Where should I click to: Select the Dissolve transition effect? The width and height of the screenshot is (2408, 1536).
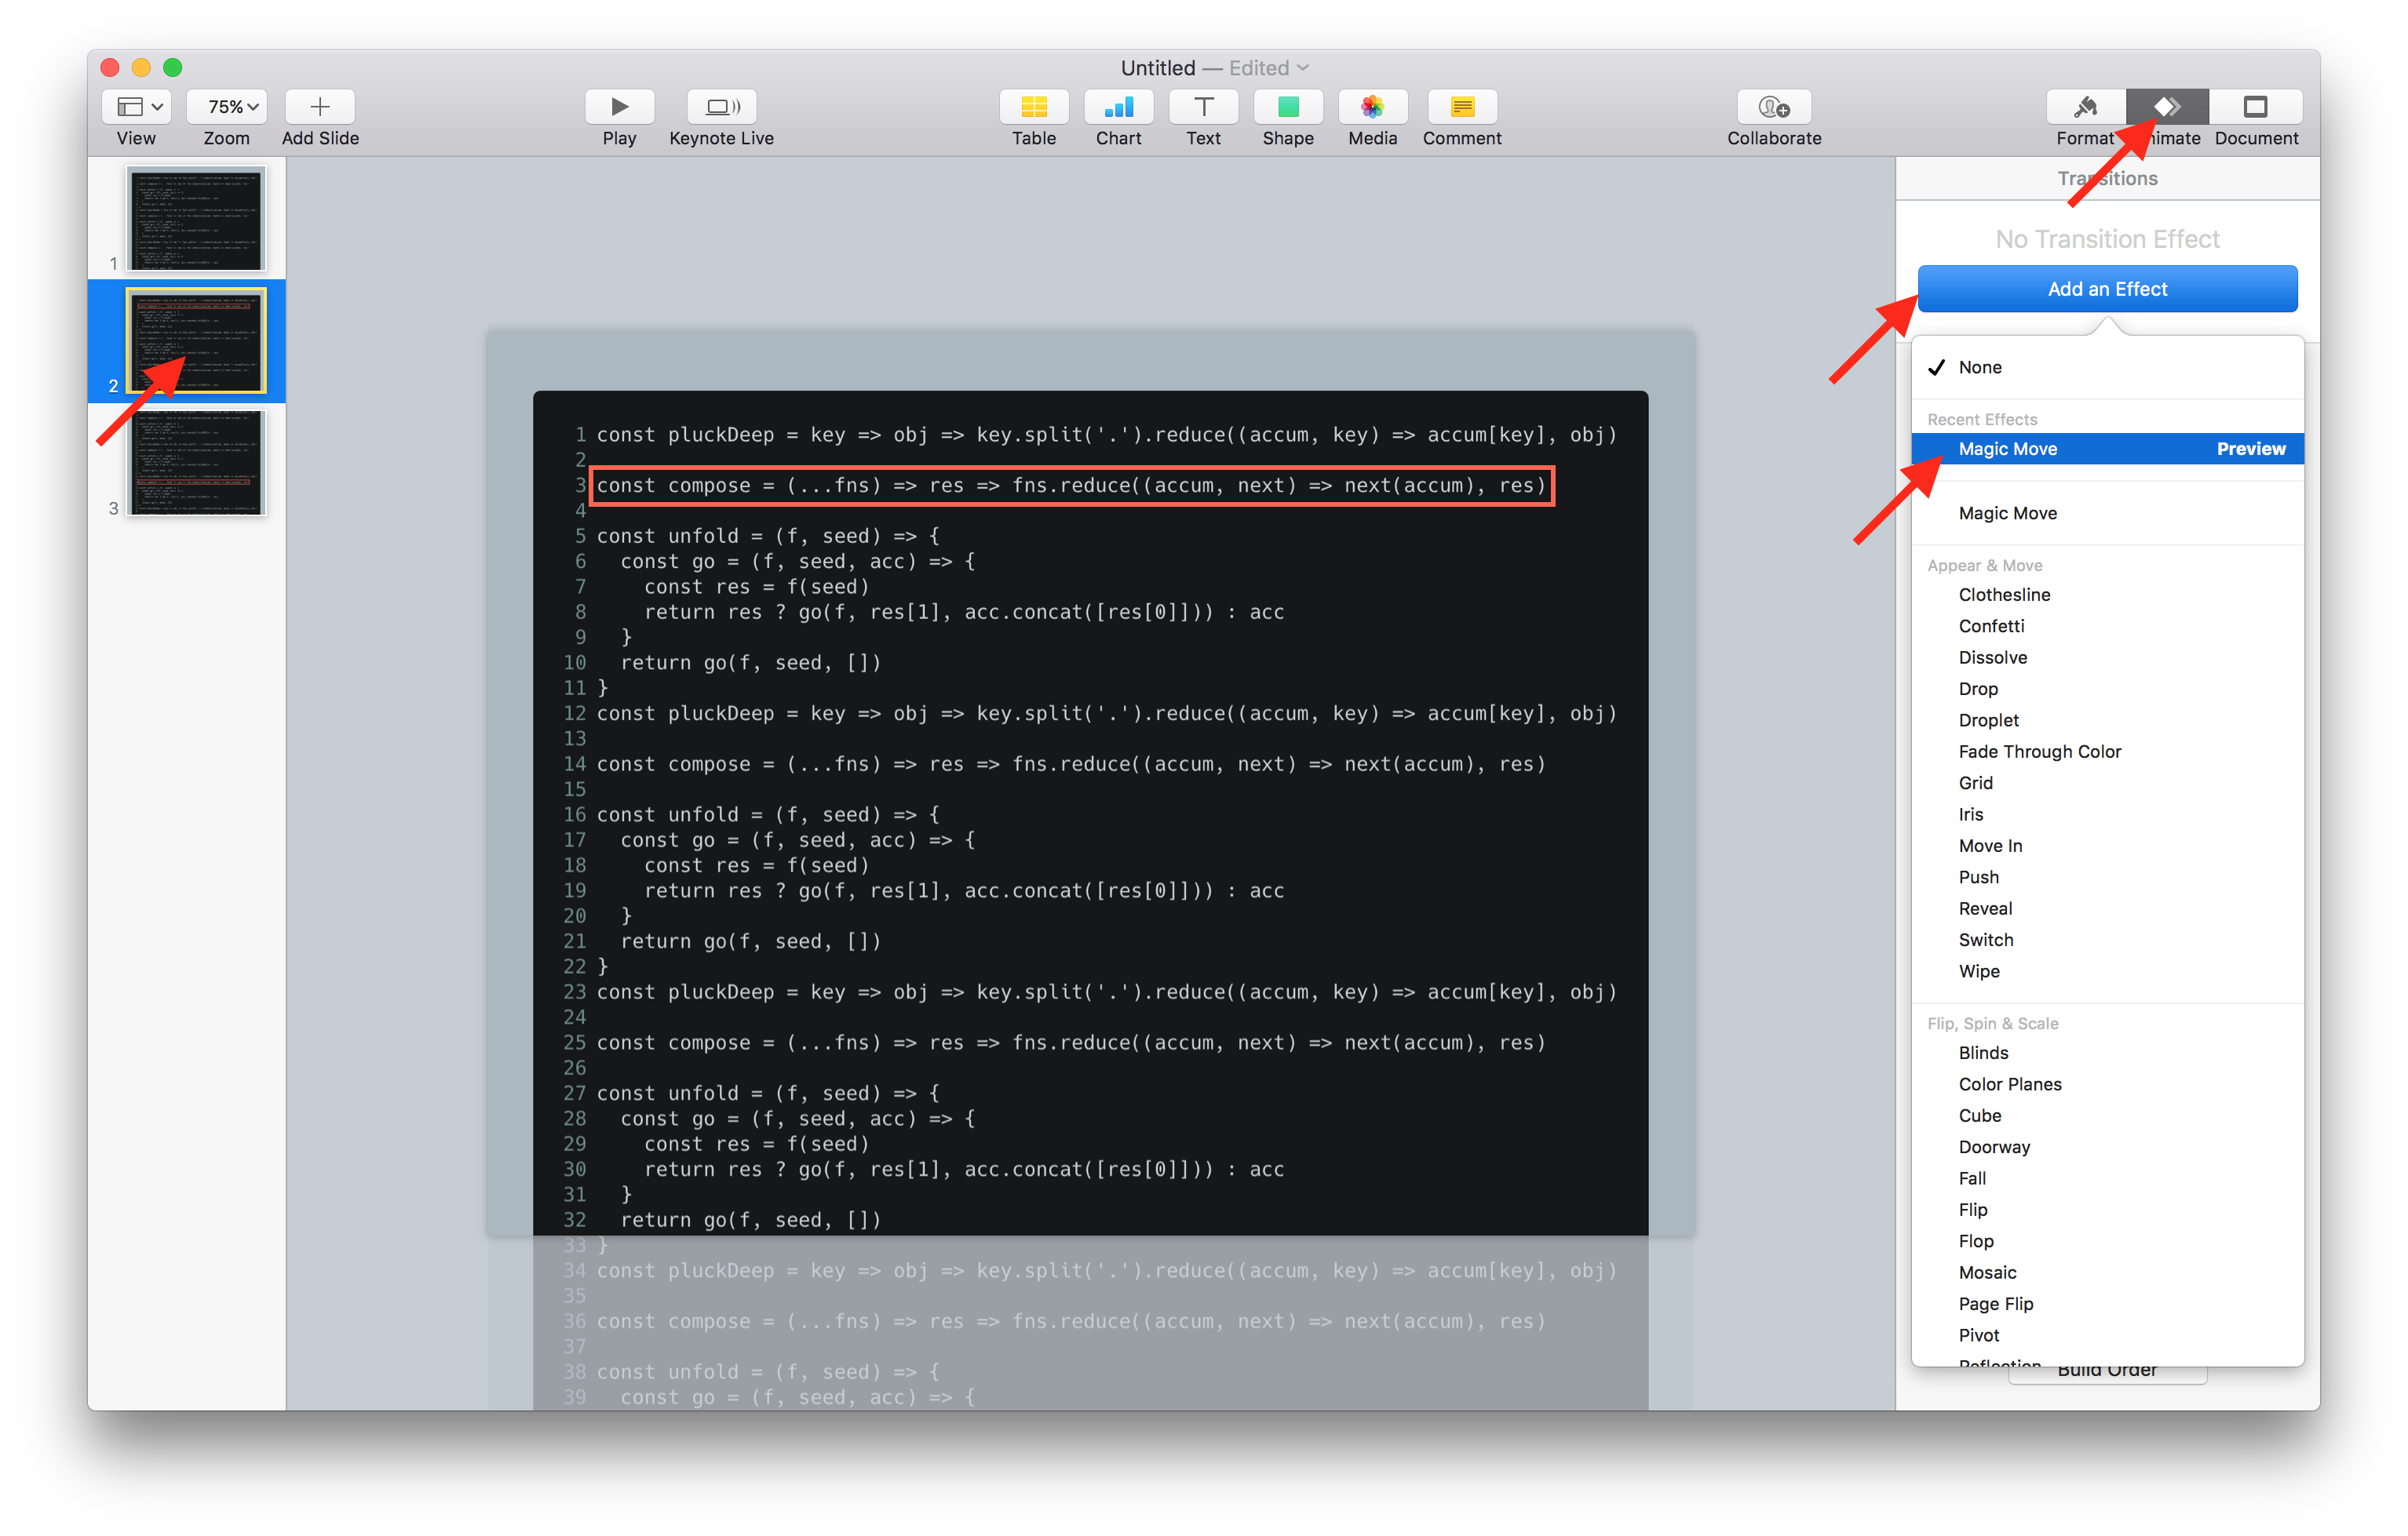coord(1992,657)
